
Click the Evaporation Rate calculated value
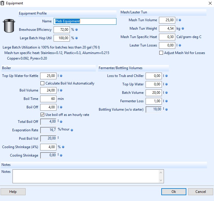[48, 130]
